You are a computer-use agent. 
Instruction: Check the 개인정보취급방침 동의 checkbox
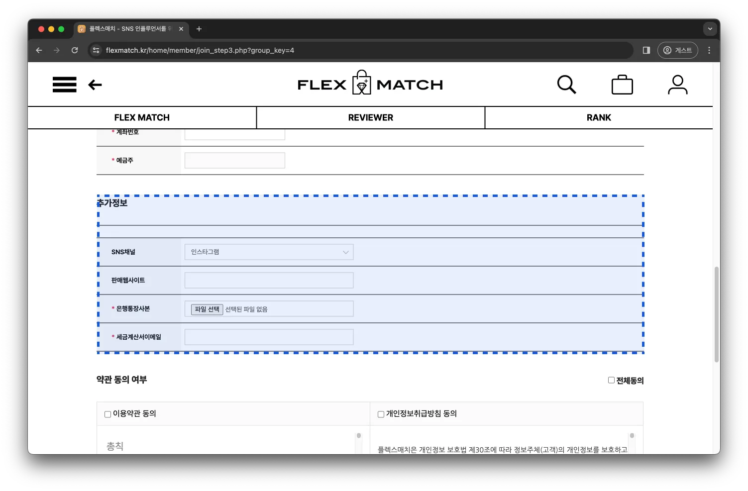click(x=381, y=414)
